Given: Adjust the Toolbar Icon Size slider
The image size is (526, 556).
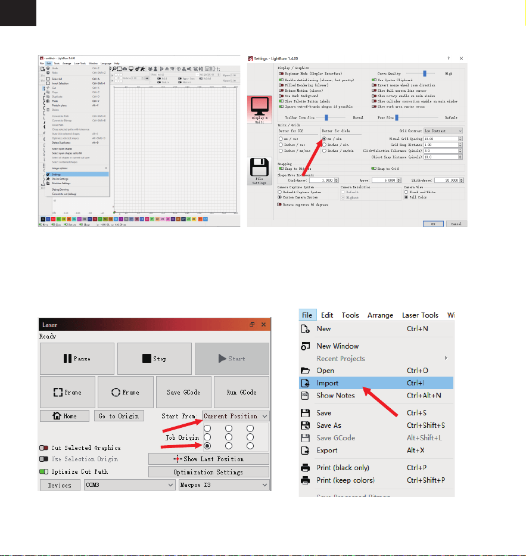Looking at the screenshot, I should coord(326,118).
